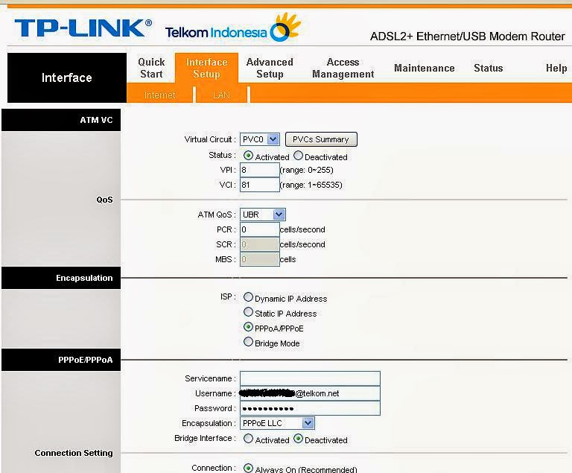
Task: Select Connection Always On radio button
Action: point(248,468)
